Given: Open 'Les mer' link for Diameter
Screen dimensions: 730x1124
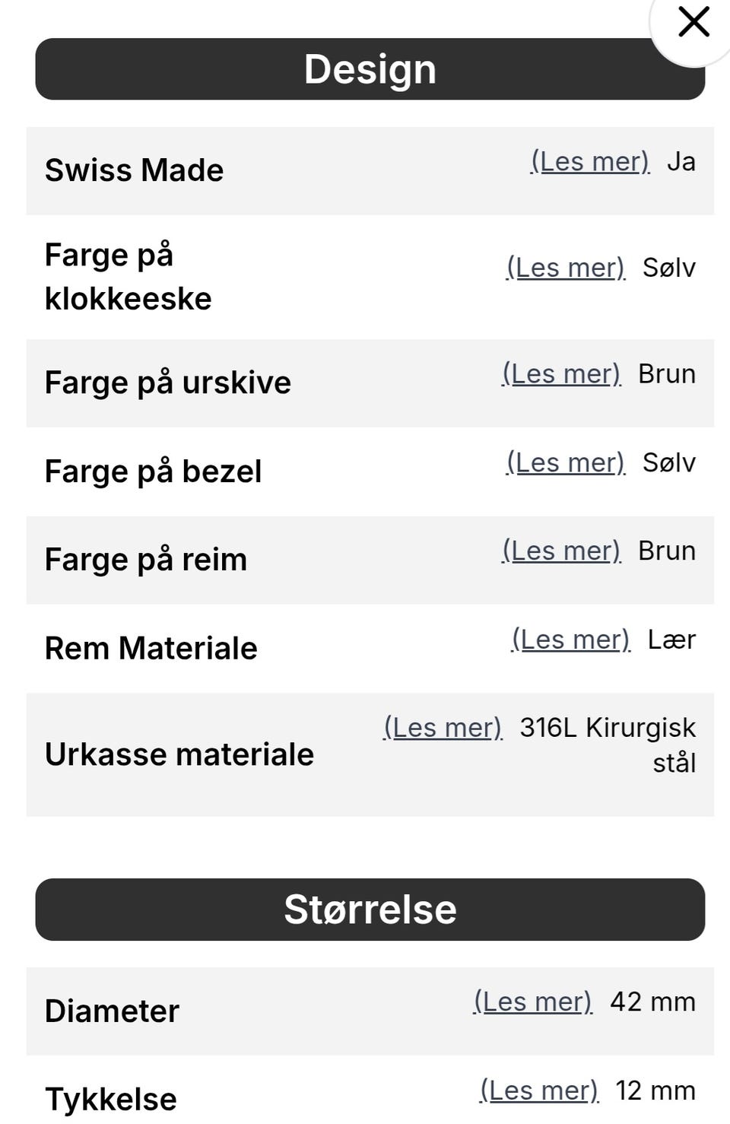Looking at the screenshot, I should point(532,1002).
